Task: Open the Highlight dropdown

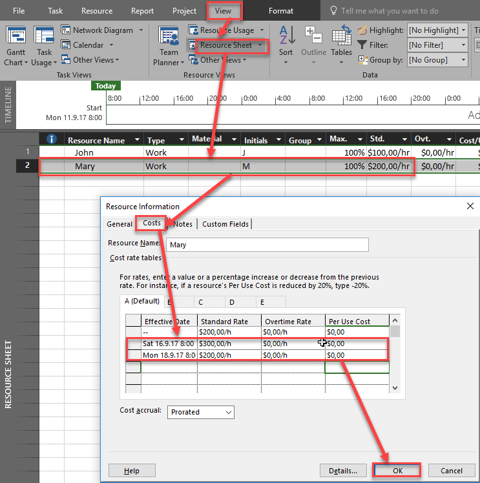Action: [463, 30]
